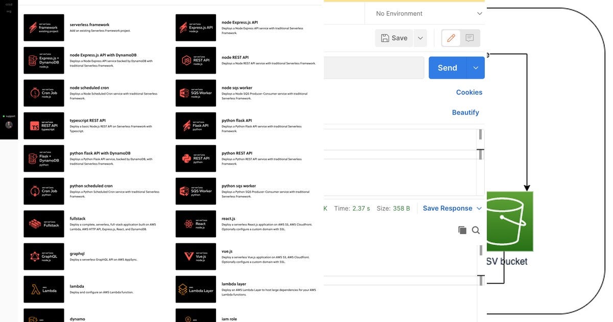Click the Cookies link
The width and height of the screenshot is (613, 322).
[x=469, y=92]
